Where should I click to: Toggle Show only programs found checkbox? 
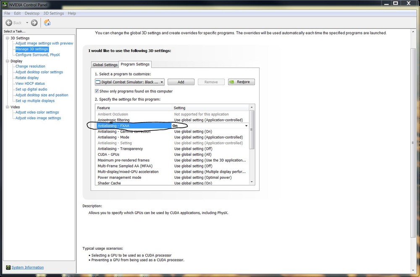[x=97, y=91]
